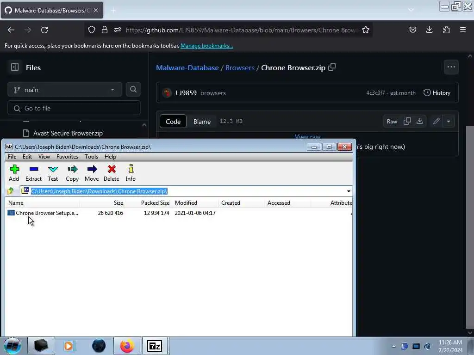Open the LJ9859 author link
The width and height of the screenshot is (474, 355).
pos(186,93)
